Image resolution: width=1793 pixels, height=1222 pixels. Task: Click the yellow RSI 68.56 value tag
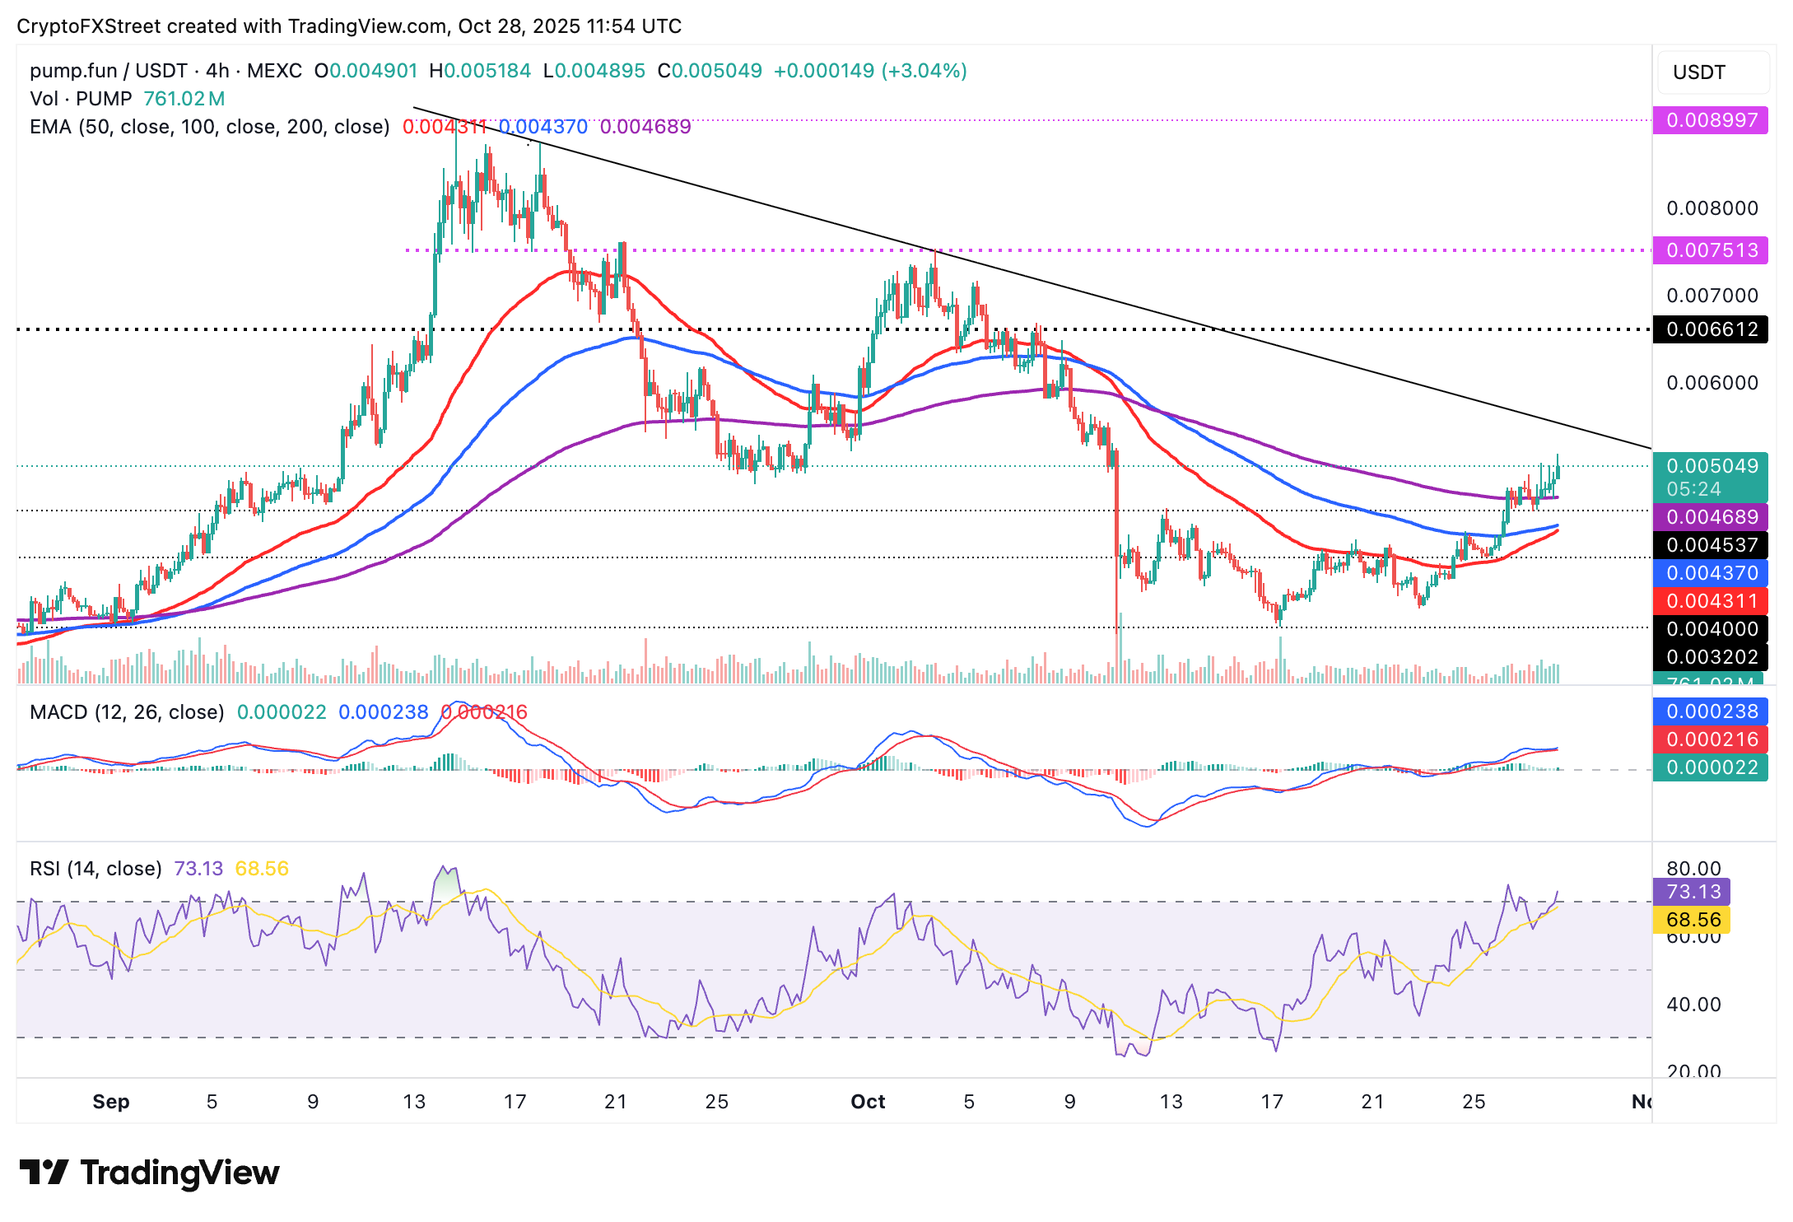(1693, 920)
